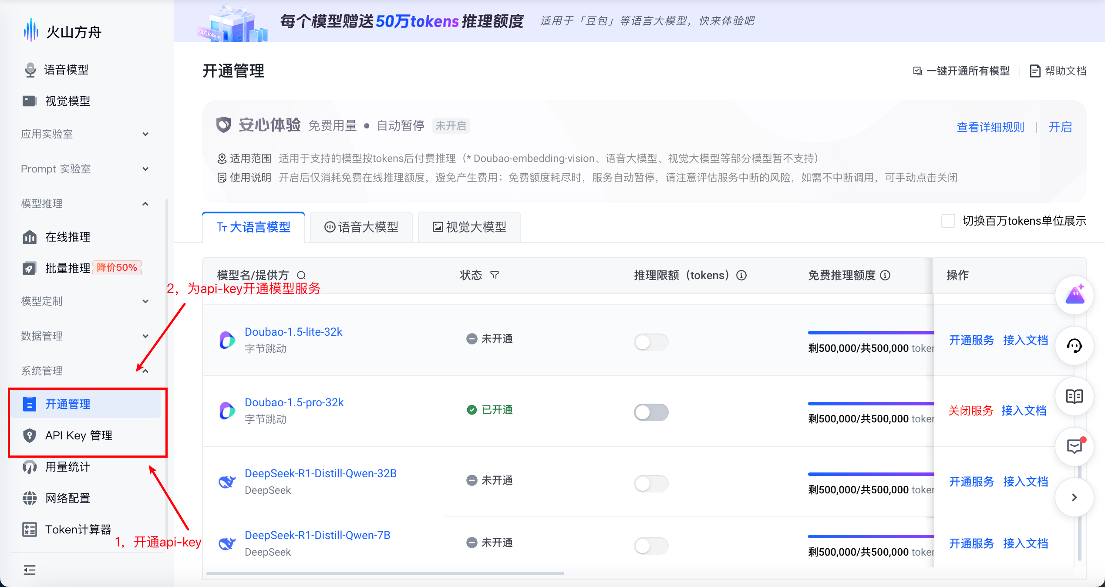Open the Token计算器 tool

point(78,529)
